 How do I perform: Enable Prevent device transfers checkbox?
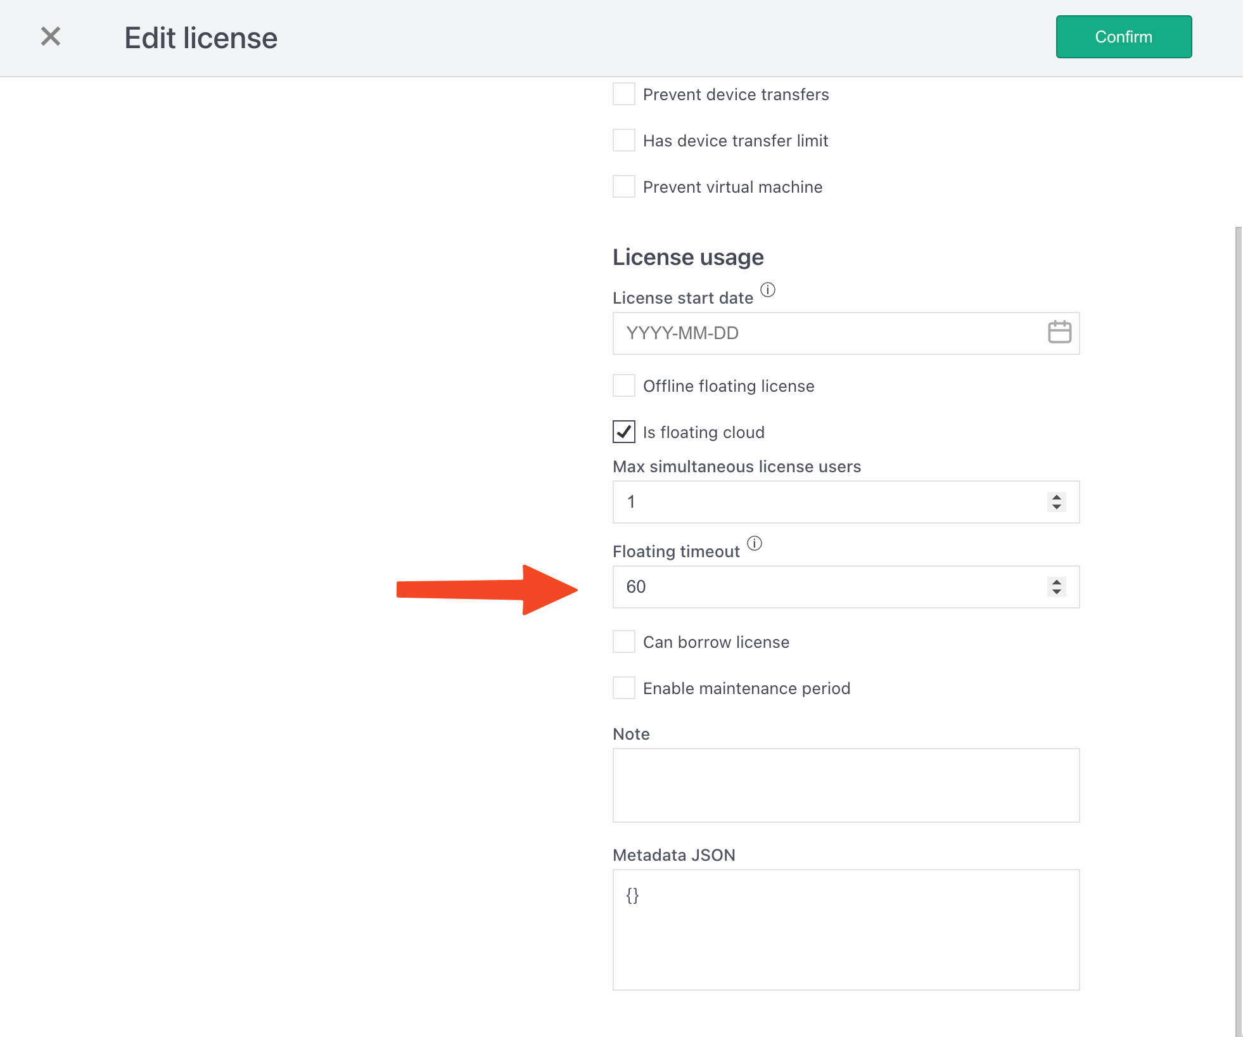pos(624,94)
